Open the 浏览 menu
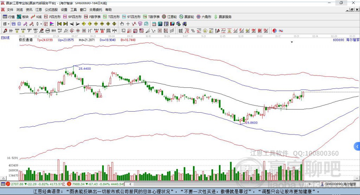Image resolution: width=360 pixels, height=195 pixels. pos(20,10)
